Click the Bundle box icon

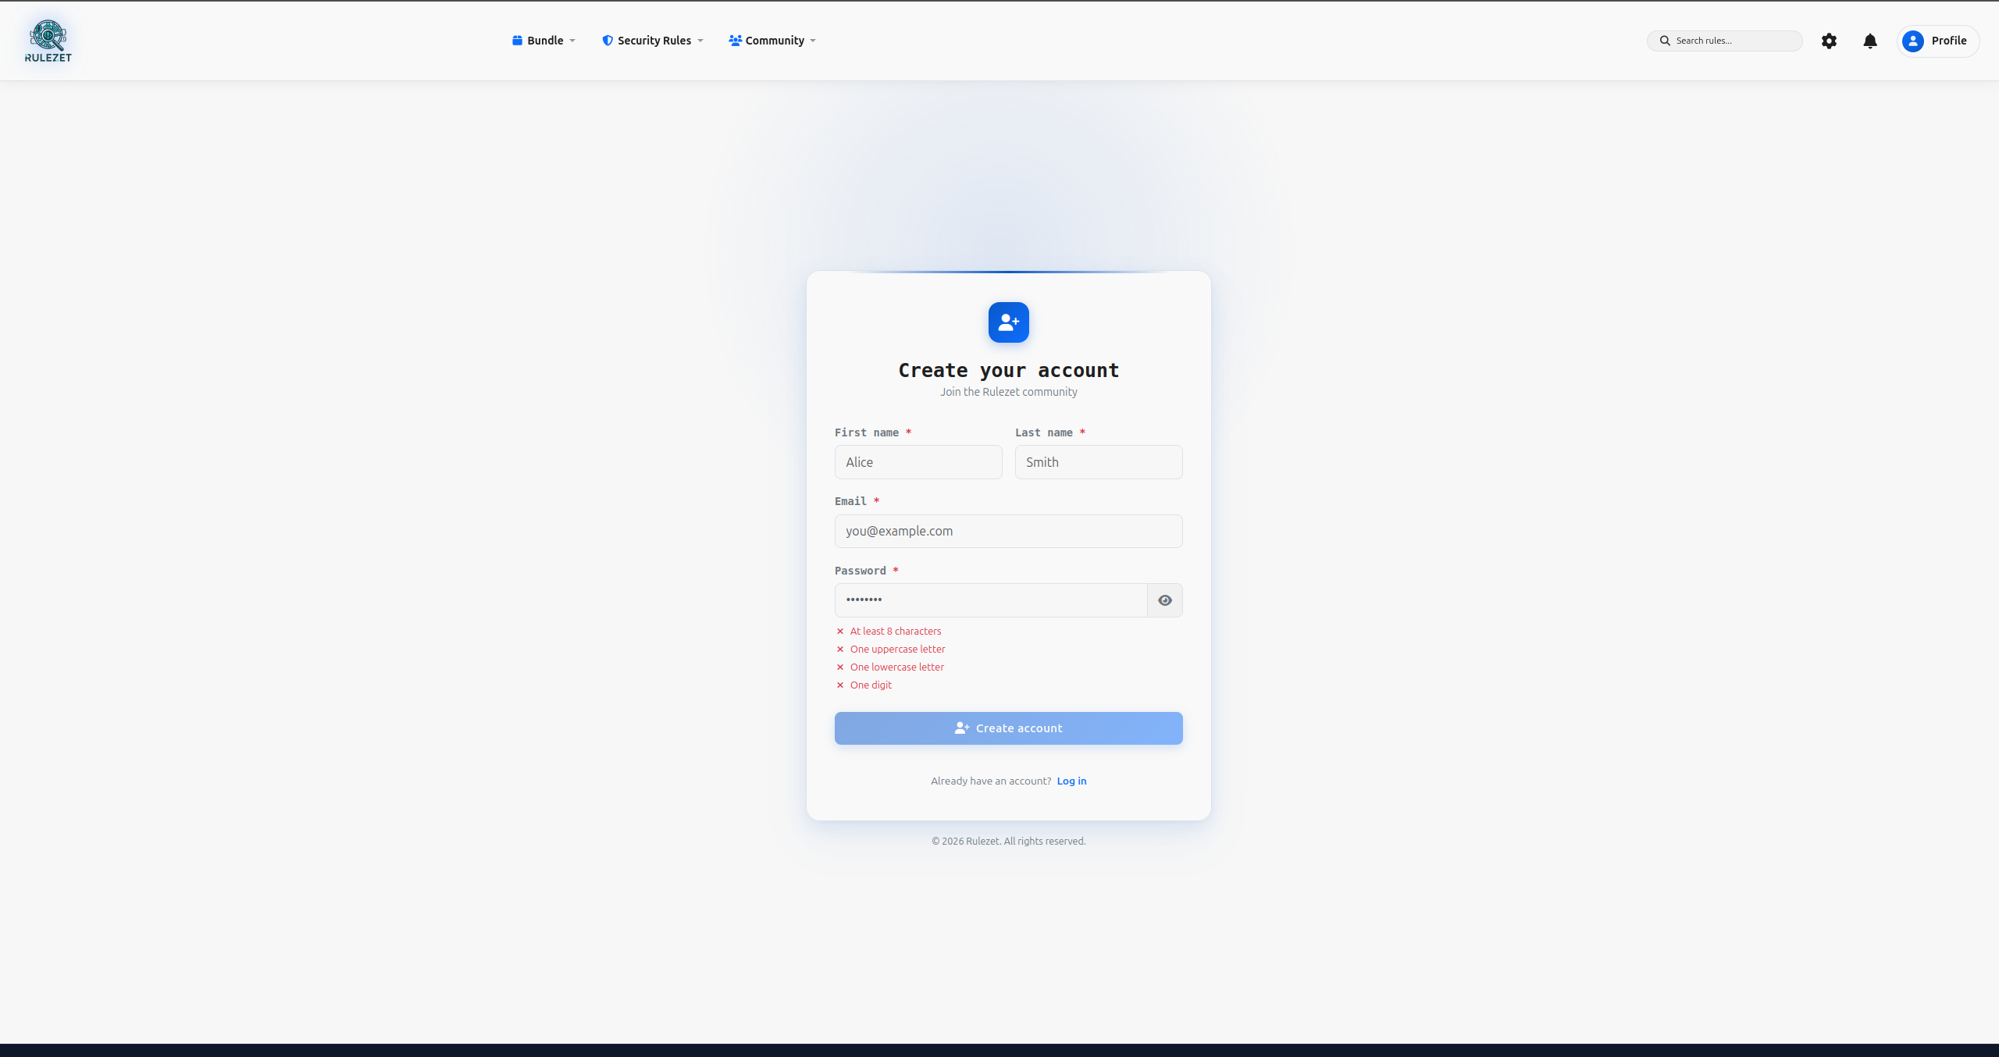(517, 41)
